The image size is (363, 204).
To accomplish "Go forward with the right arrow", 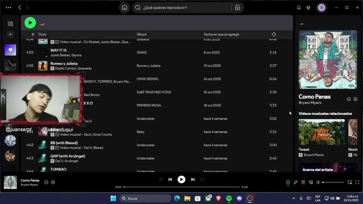I will 28,8.
